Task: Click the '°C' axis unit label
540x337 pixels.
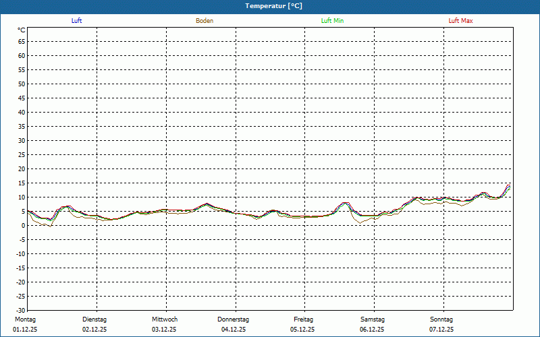Action: (x=22, y=30)
